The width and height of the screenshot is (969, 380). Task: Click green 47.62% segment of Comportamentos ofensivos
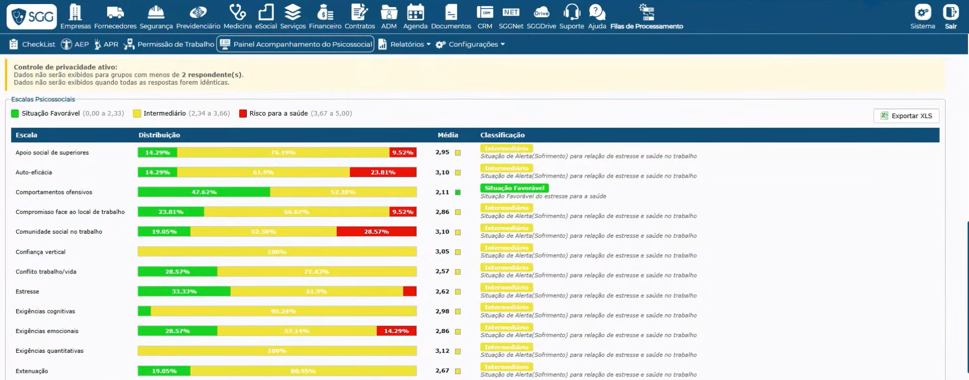[204, 192]
